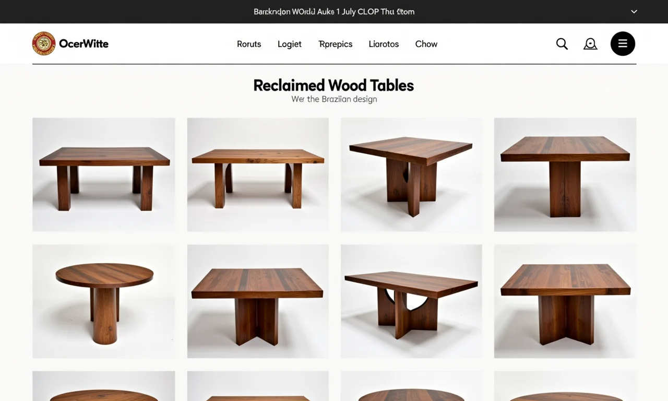Image resolution: width=668 pixels, height=401 pixels.
Task: Open the Roruts menu item
Action: click(x=249, y=44)
